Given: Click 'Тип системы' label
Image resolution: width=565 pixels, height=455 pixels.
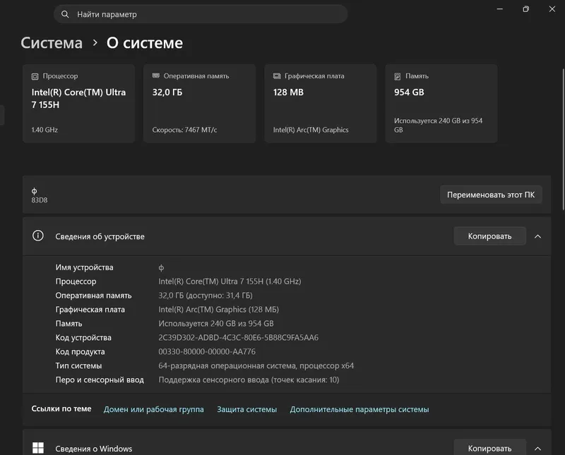Looking at the screenshot, I should (x=78, y=365).
